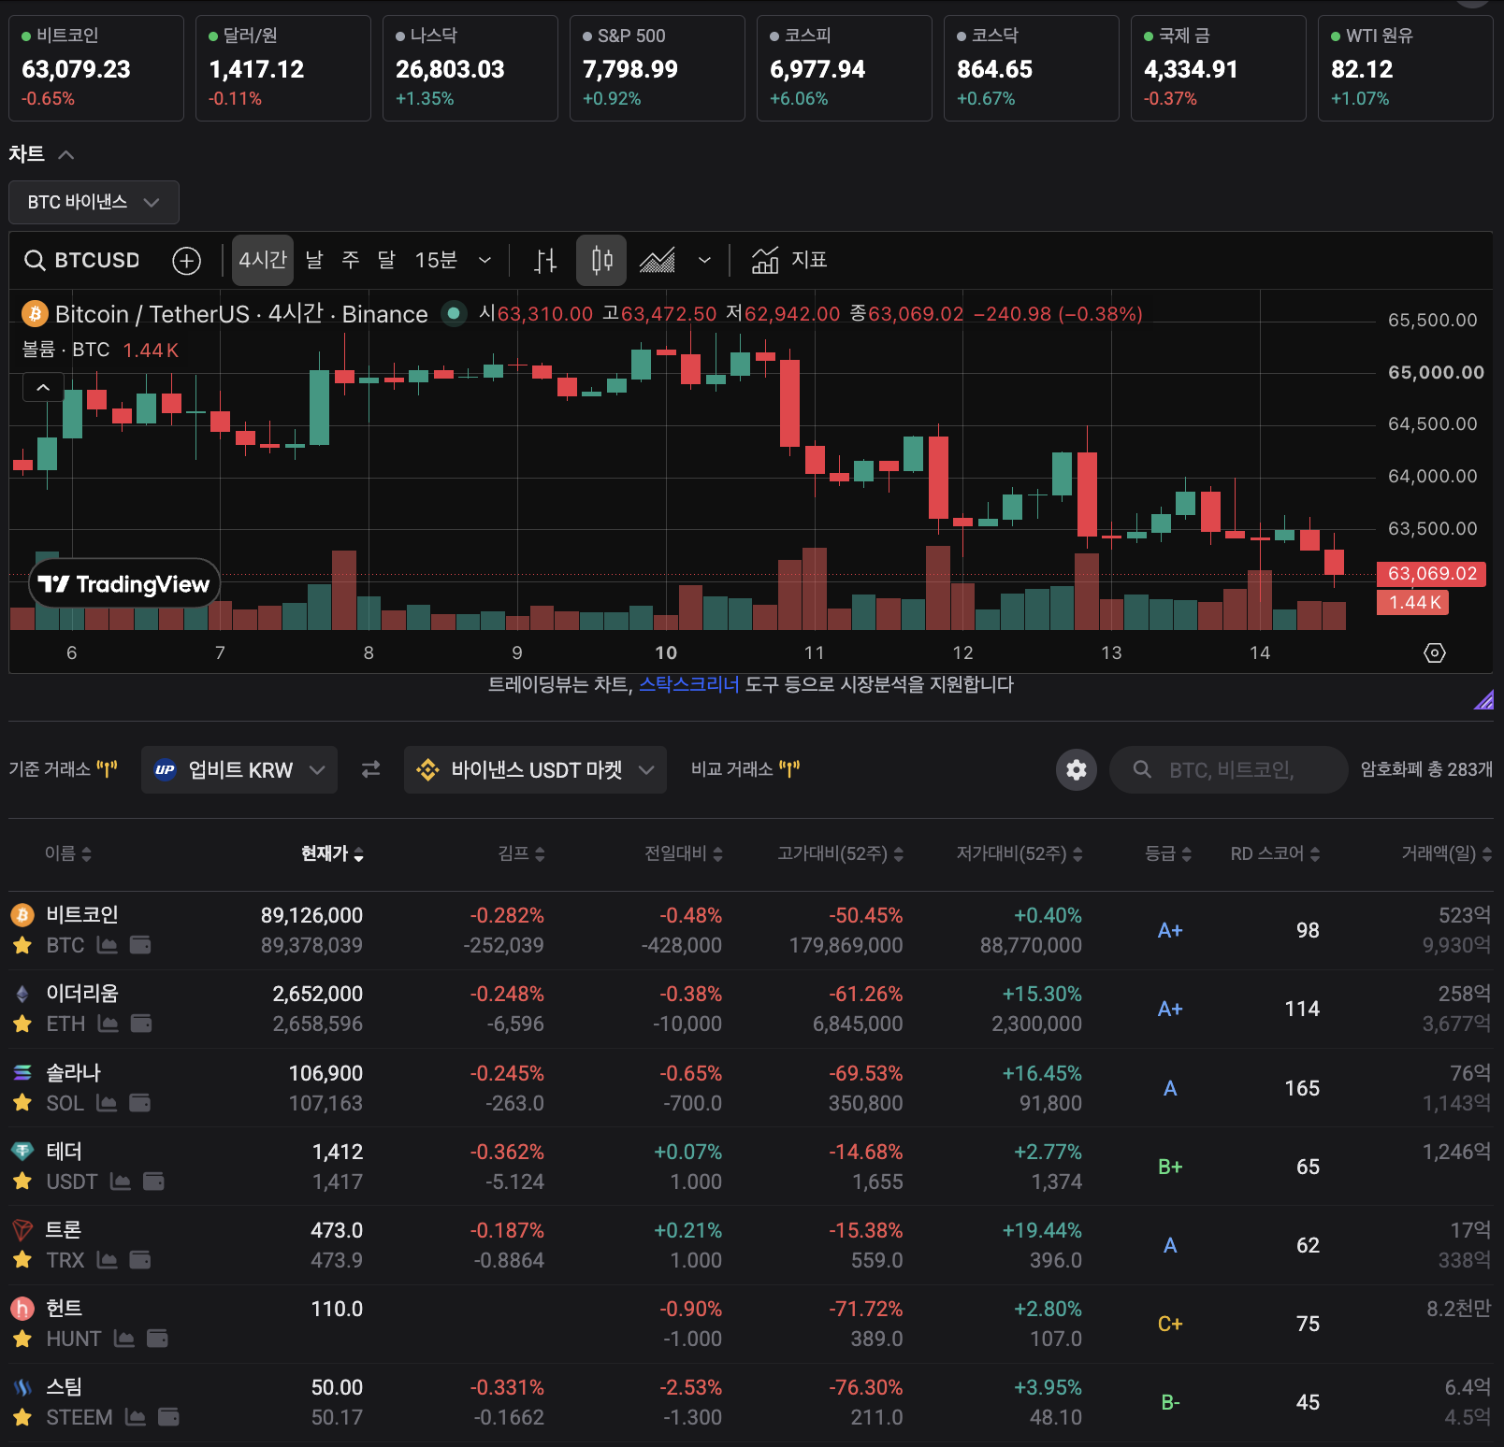Expand the chart style options chevron
1504x1447 pixels.
click(704, 261)
